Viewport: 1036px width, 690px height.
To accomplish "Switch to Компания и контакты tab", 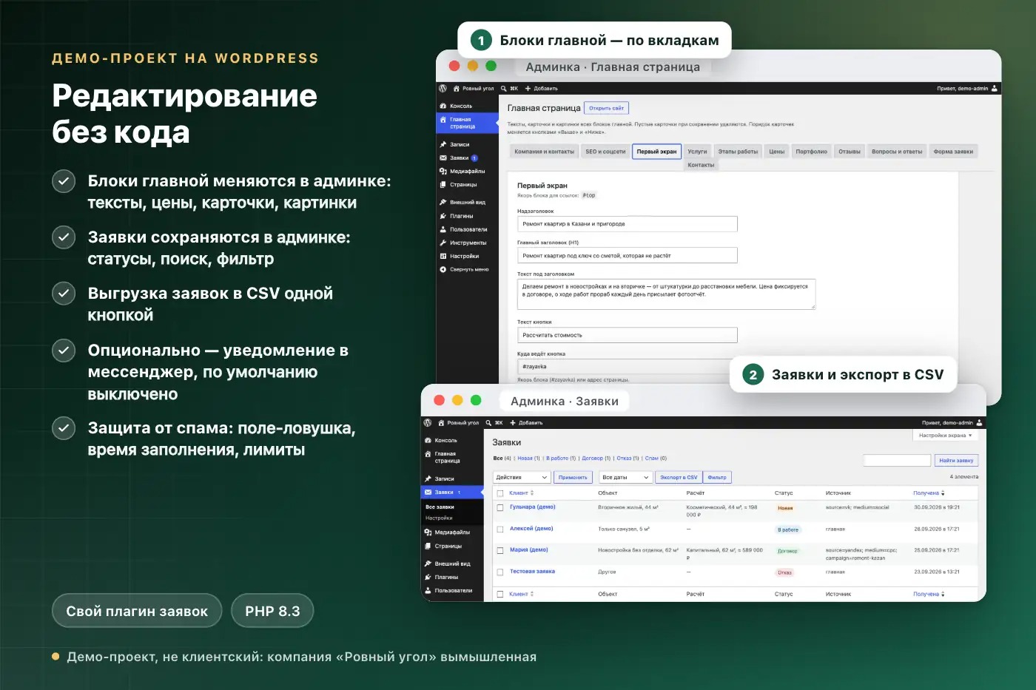I will coord(544,152).
